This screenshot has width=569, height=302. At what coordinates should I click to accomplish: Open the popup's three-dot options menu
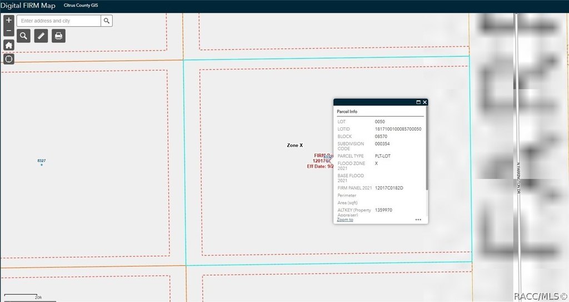(x=418, y=220)
